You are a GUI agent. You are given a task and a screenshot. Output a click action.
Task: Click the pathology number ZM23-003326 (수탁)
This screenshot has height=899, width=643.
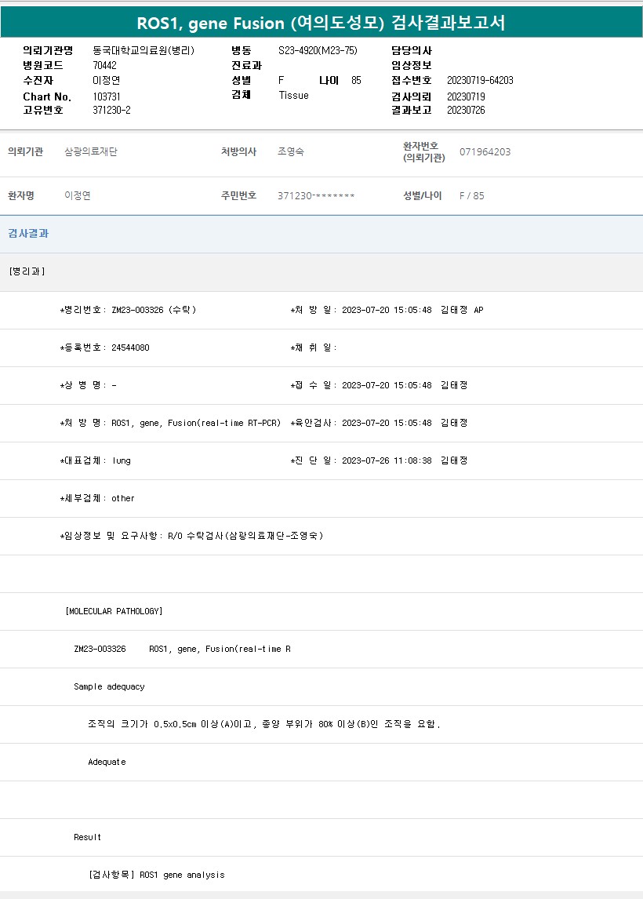point(154,310)
